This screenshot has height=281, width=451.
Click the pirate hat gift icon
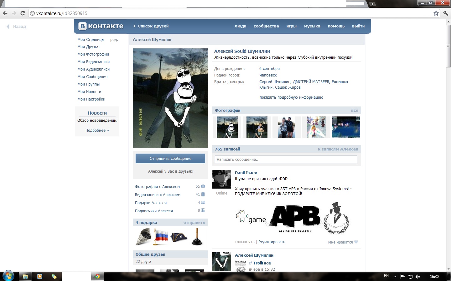coord(179,237)
